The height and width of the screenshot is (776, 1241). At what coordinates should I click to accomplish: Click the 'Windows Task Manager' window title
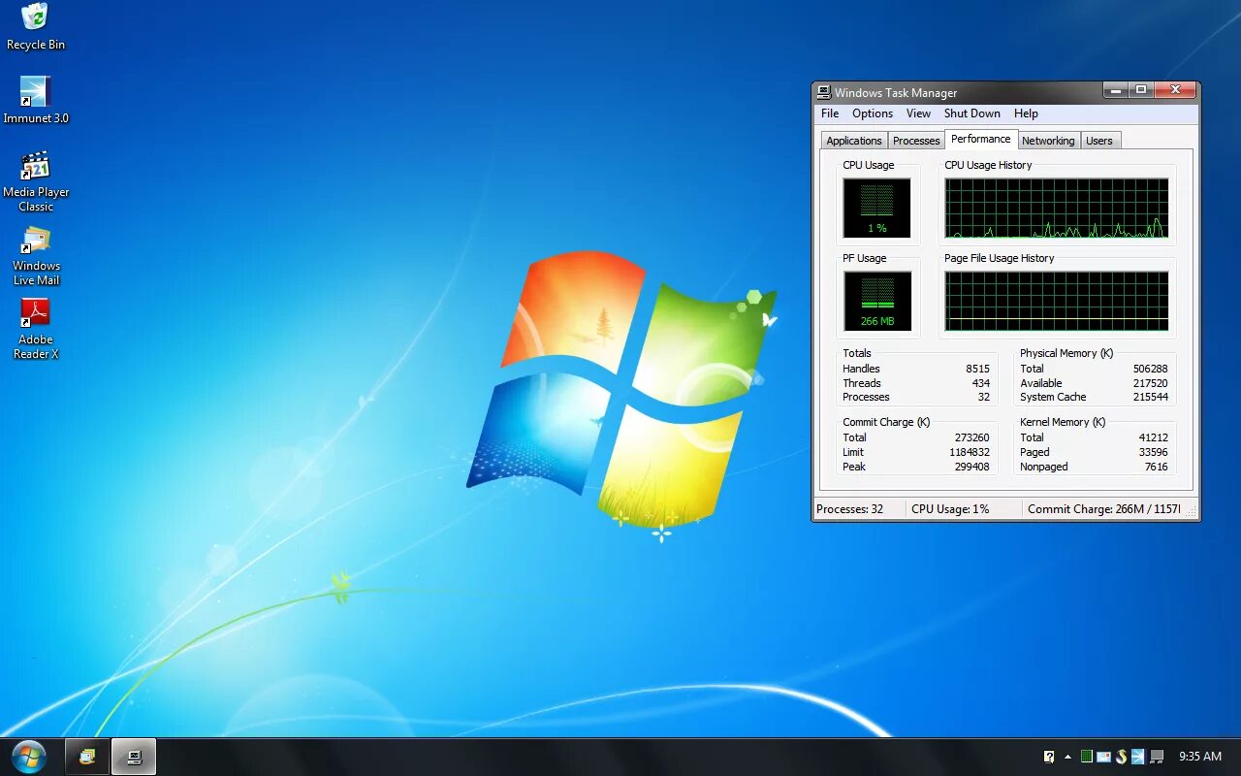pyautogui.click(x=896, y=93)
